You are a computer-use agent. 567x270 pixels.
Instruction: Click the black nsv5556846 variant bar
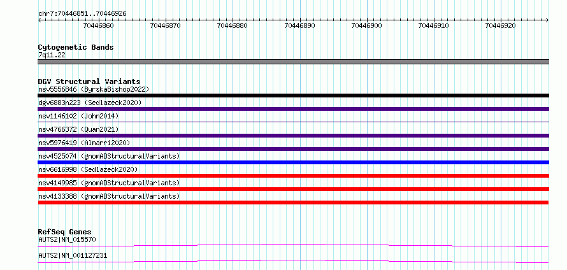pos(293,96)
